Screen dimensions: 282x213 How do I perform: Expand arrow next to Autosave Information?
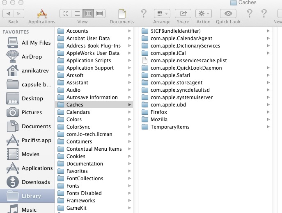tap(129, 97)
